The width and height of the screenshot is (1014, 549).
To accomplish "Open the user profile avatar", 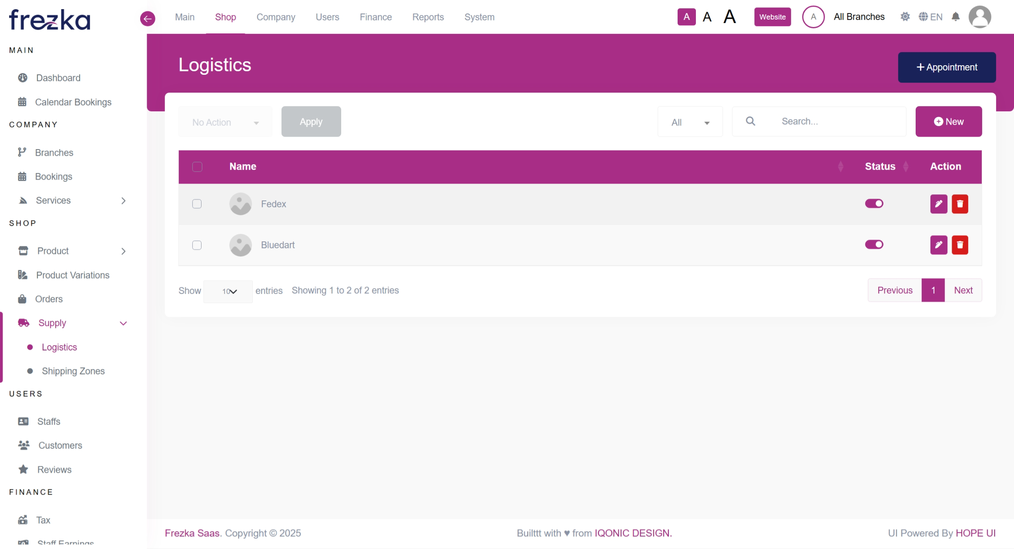I will pyautogui.click(x=979, y=17).
